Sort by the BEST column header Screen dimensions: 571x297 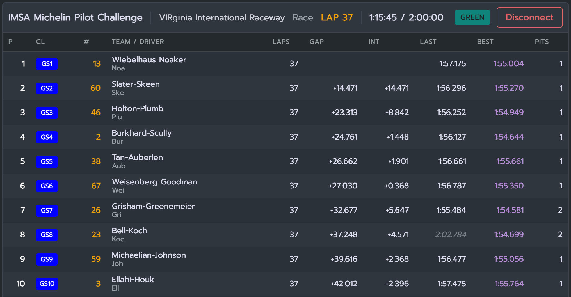pos(485,42)
